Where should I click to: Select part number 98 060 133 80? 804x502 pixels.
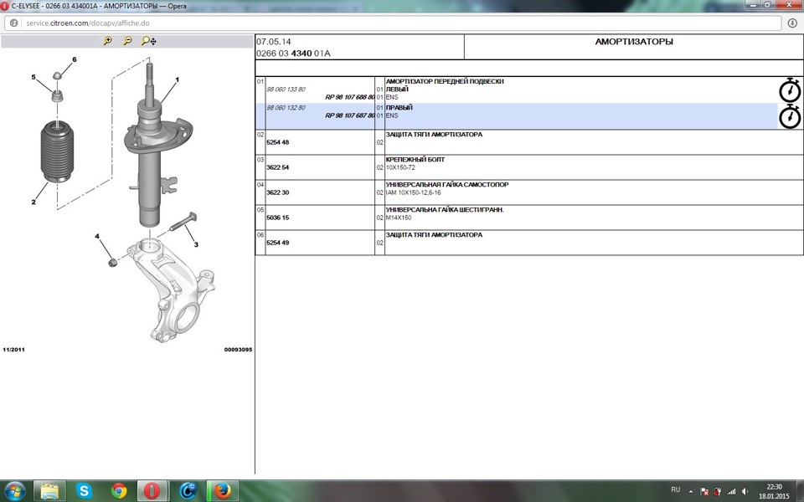pos(286,90)
